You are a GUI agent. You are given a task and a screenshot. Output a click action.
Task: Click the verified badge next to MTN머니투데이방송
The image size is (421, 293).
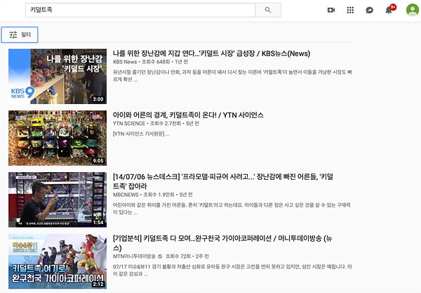tap(160, 256)
